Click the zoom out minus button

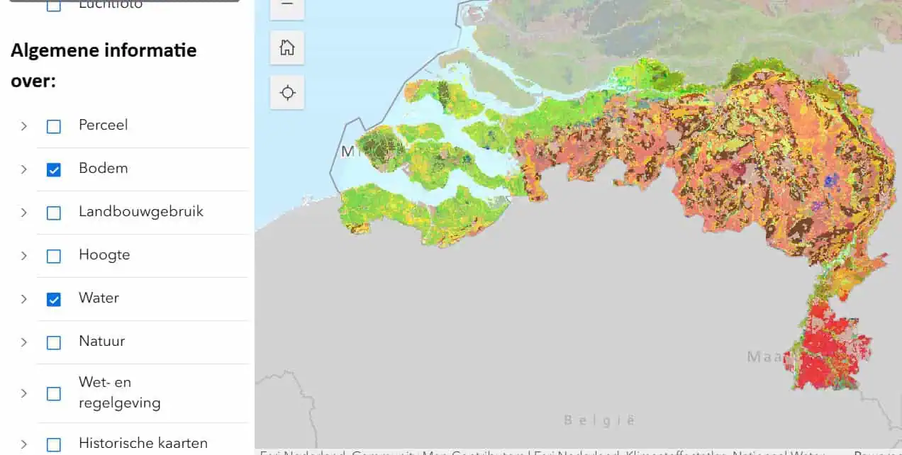click(x=287, y=6)
